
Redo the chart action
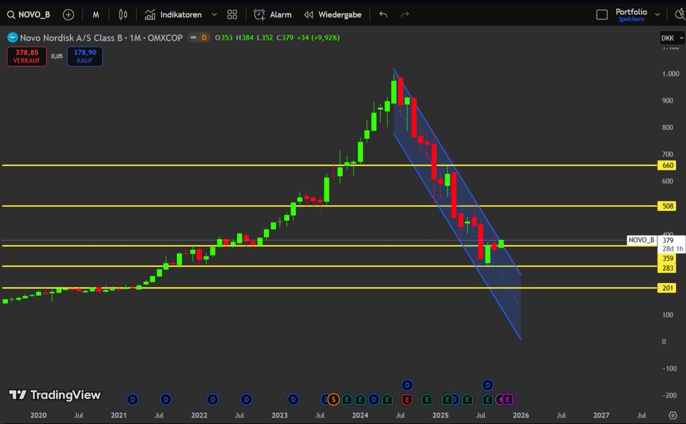click(x=405, y=15)
